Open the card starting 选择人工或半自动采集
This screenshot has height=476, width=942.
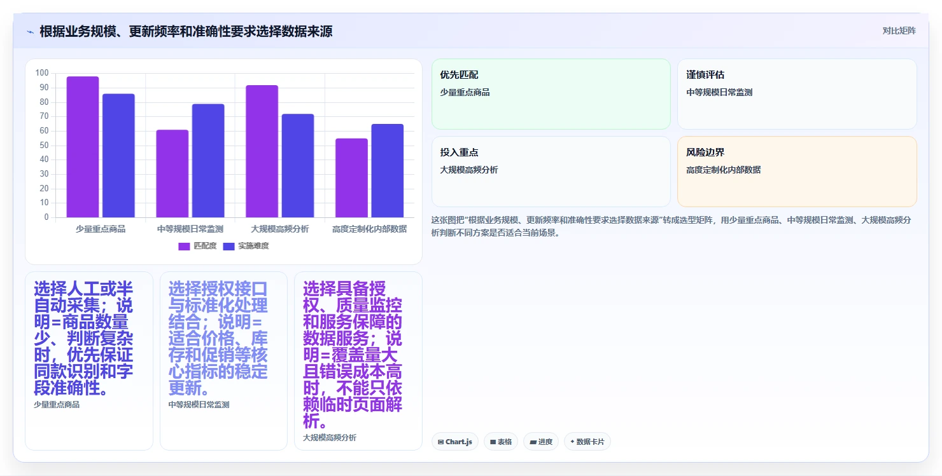(x=89, y=361)
